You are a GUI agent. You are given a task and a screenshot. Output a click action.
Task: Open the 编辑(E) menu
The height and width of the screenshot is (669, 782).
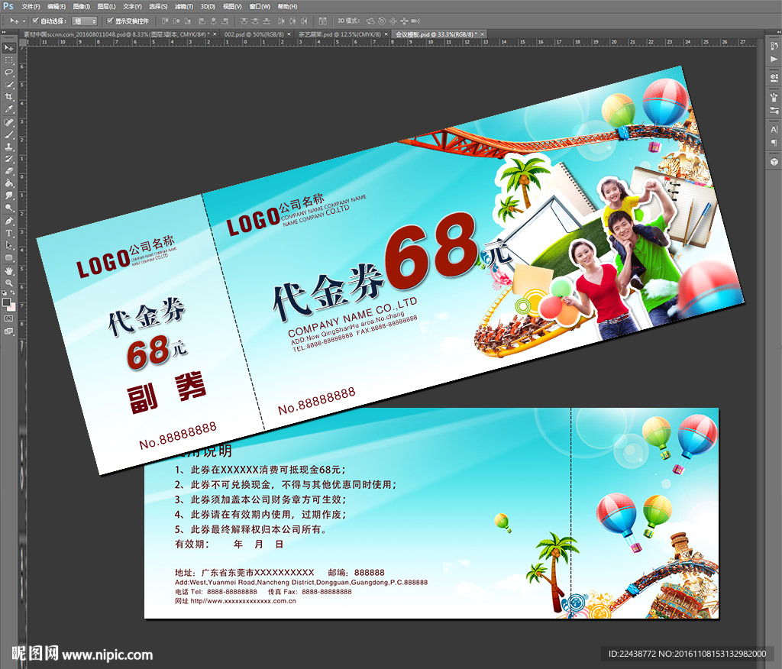pyautogui.click(x=56, y=6)
